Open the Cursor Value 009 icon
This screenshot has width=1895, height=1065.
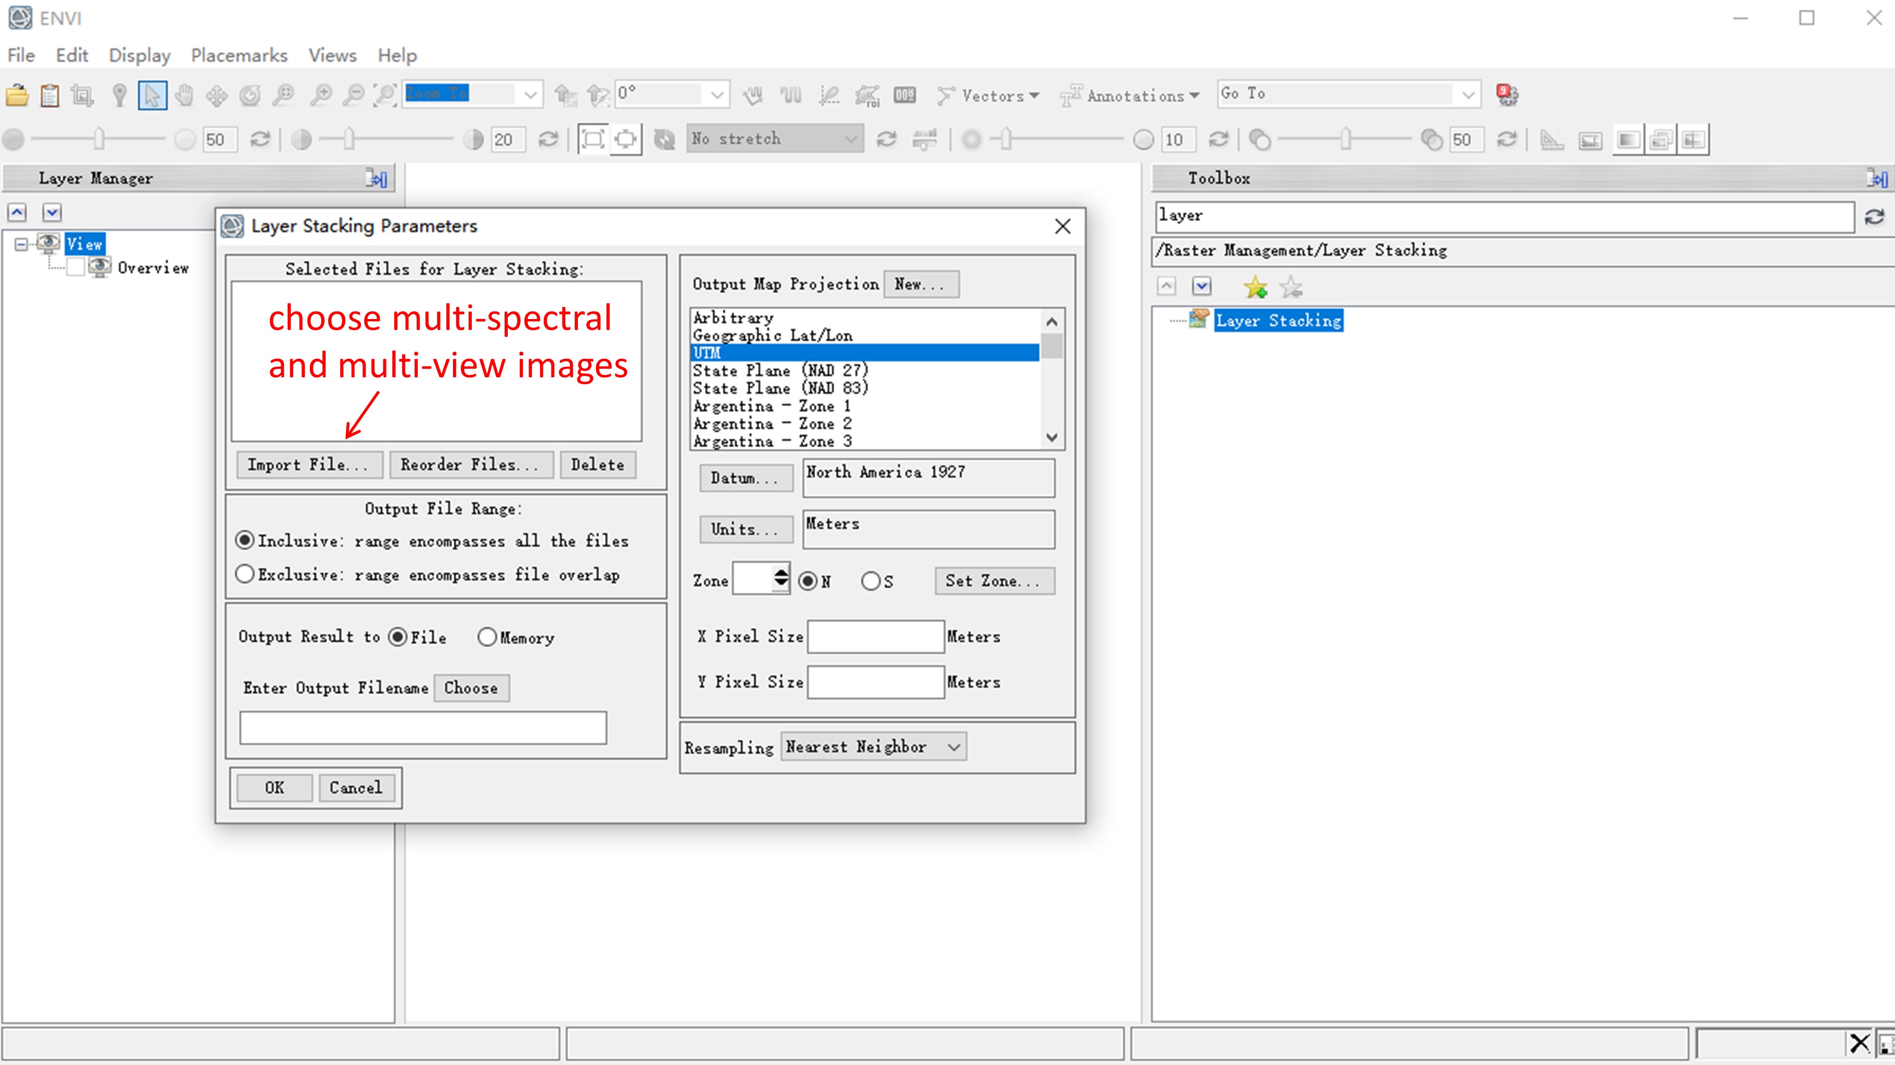[905, 96]
